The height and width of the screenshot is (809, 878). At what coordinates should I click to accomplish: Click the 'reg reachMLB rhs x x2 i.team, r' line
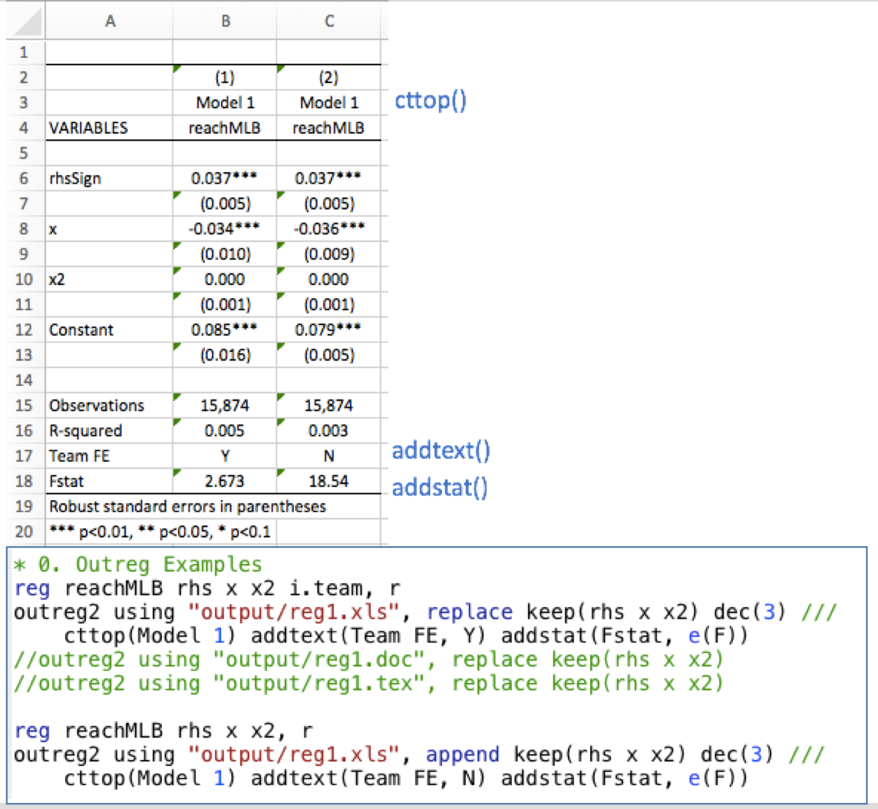point(207,588)
